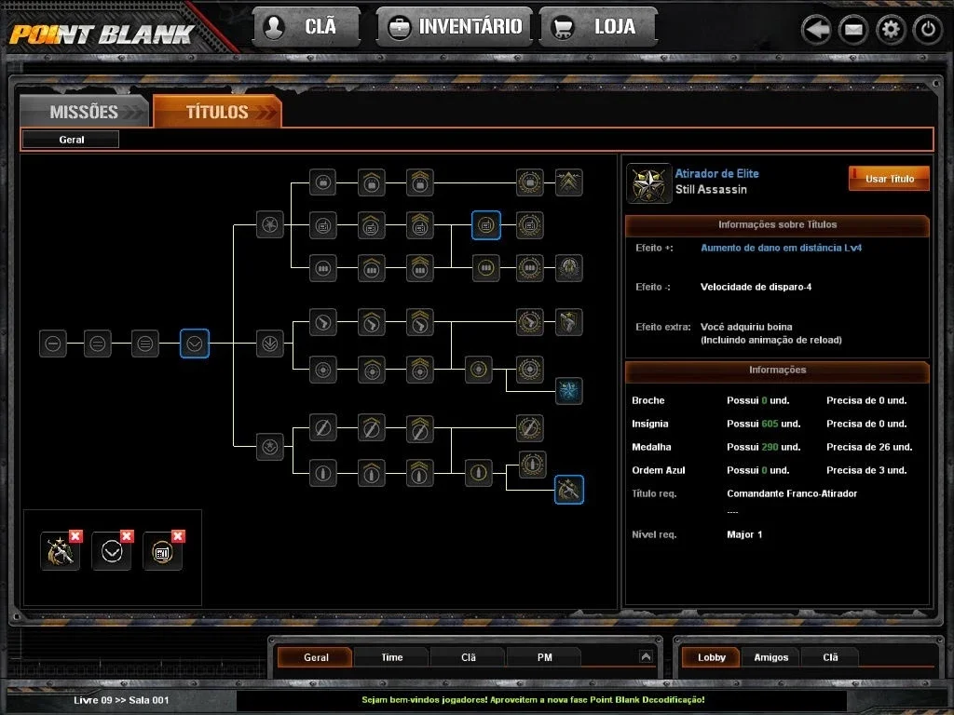Click the Precisa de 26 und. value
The height and width of the screenshot is (715, 954).
click(869, 447)
